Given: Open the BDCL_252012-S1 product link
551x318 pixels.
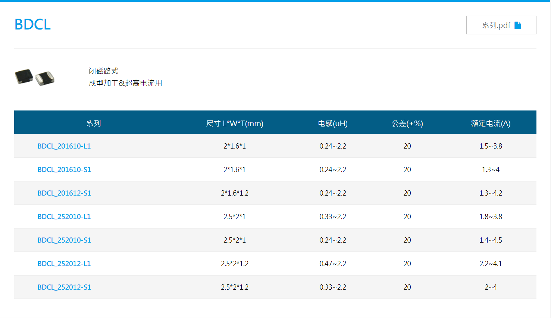Looking at the screenshot, I should coord(64,287).
